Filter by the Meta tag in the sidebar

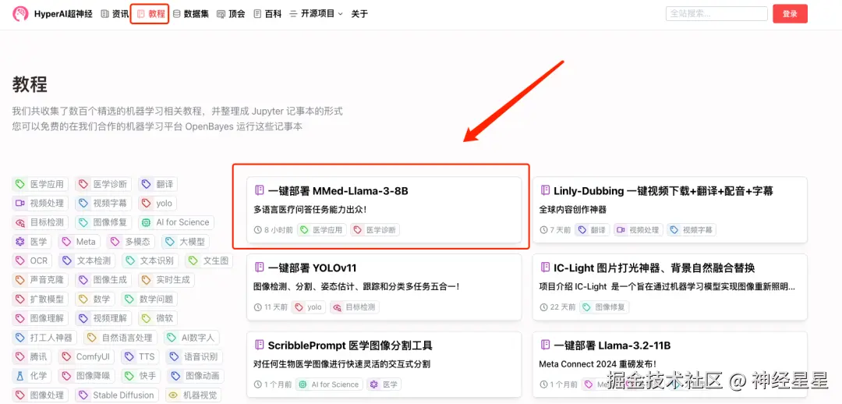80,242
